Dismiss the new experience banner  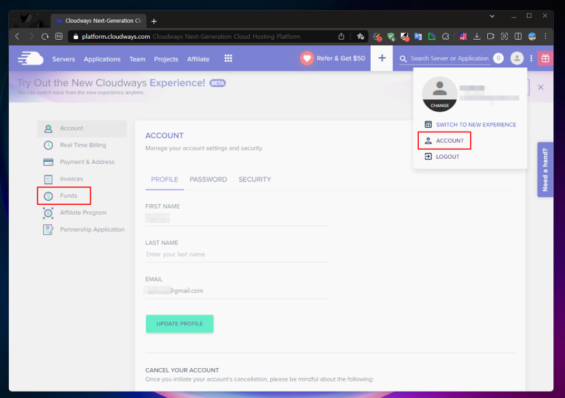pos(540,87)
